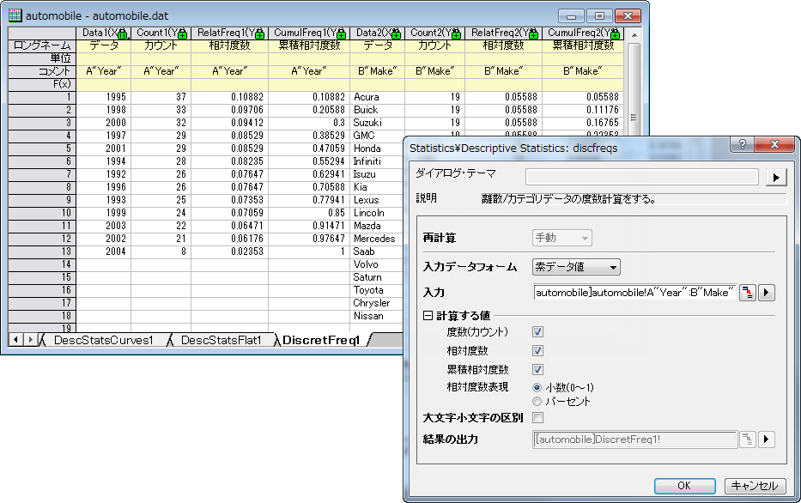This screenshot has height=503, width=801.
Task: Click the worksheet vertical scrollbar up arrow
Action: pyautogui.click(x=634, y=35)
